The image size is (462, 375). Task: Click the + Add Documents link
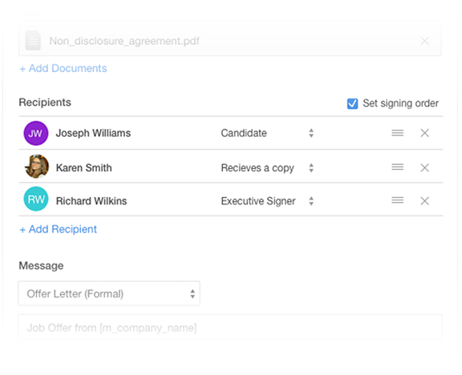point(63,68)
